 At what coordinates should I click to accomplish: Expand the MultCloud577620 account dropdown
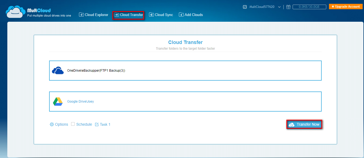280,7
